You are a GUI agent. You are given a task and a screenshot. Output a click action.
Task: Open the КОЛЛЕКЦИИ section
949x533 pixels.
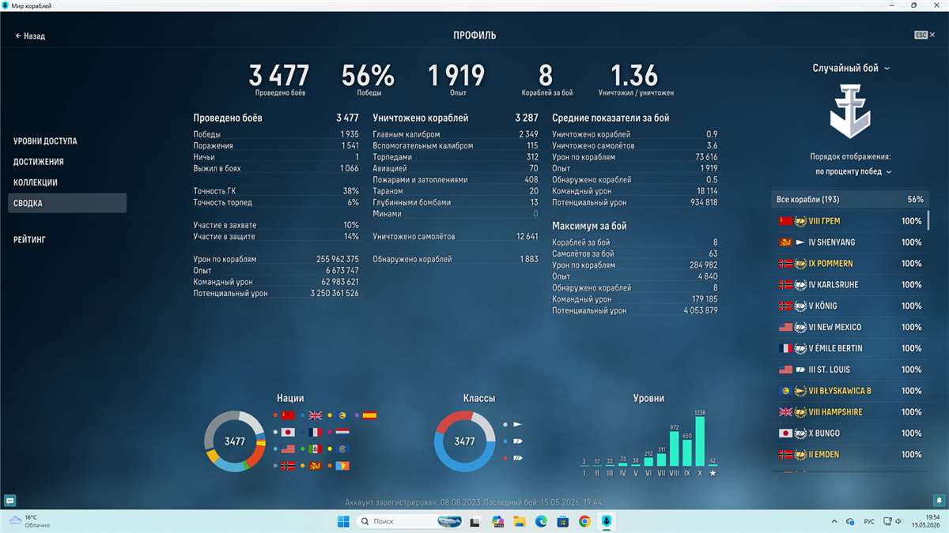(x=36, y=182)
